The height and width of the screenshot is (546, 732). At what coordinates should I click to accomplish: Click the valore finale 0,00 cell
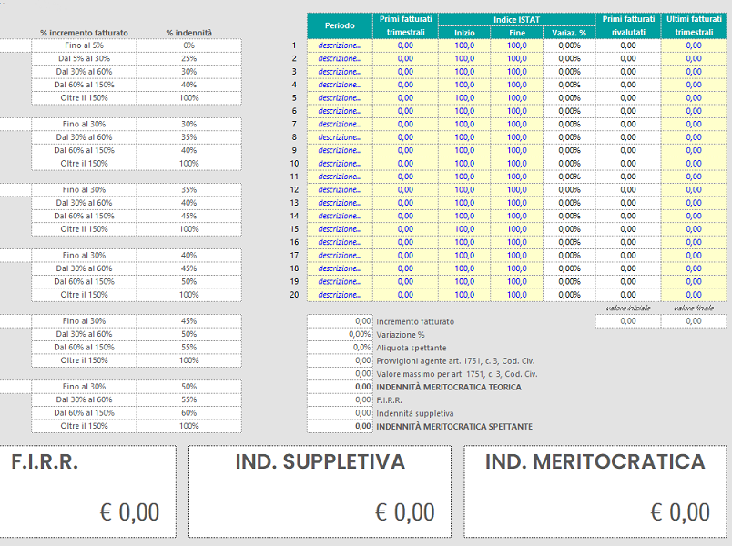coord(694,321)
